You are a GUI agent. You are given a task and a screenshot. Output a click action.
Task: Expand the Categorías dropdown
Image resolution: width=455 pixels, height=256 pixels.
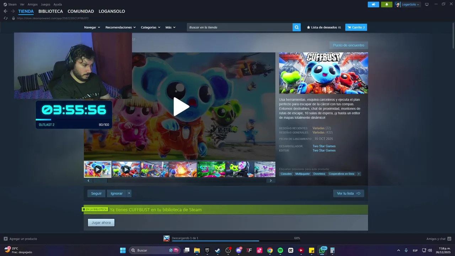tap(150, 27)
